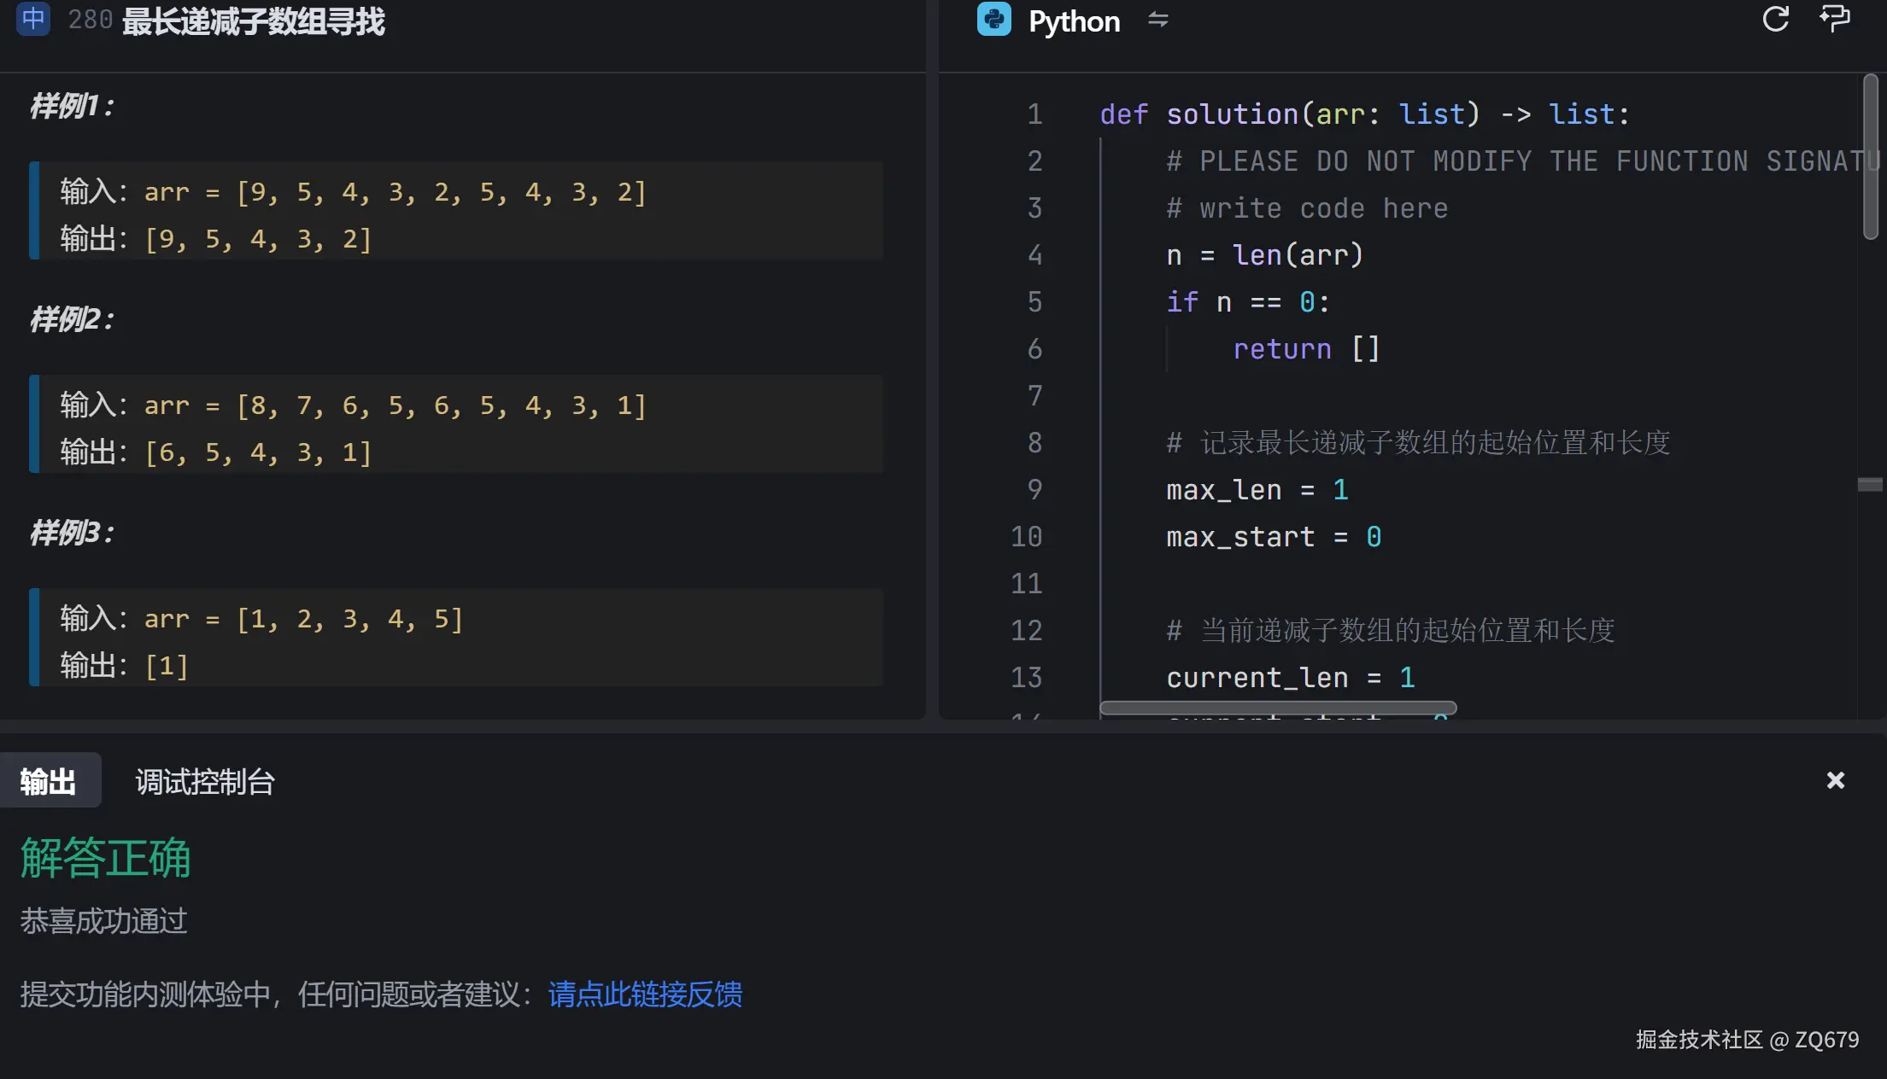Click the return [] code line
The height and width of the screenshot is (1079, 1887).
point(1305,349)
